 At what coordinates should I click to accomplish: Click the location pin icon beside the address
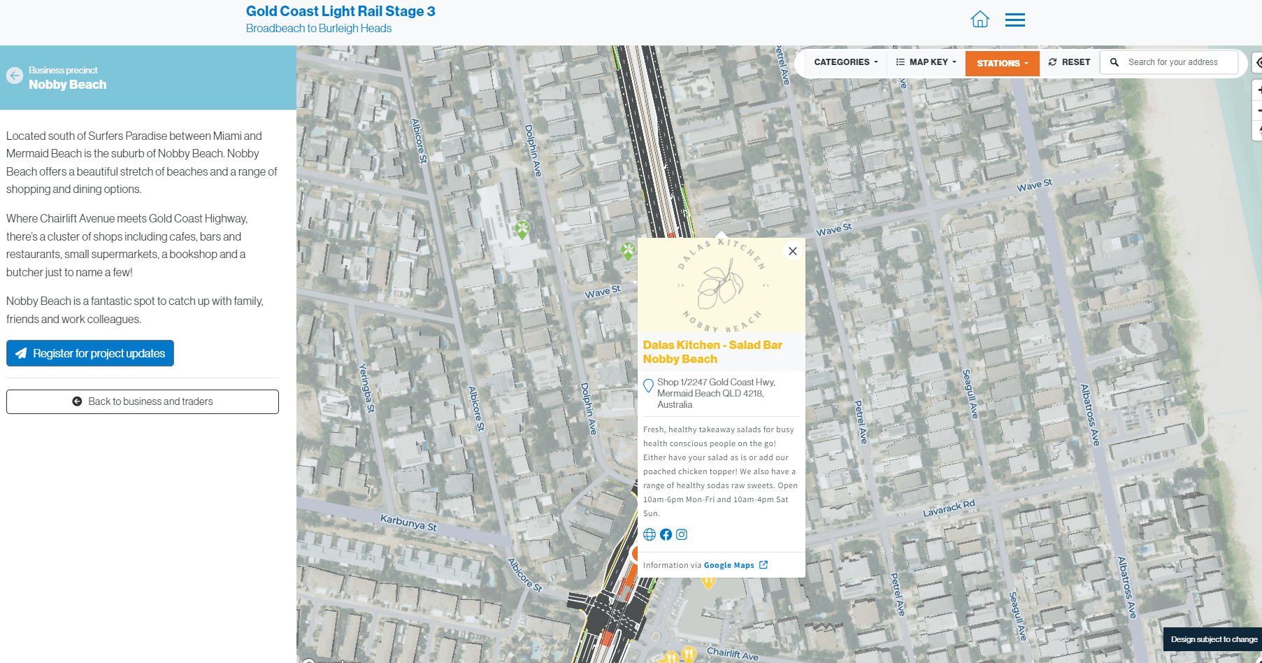(648, 385)
